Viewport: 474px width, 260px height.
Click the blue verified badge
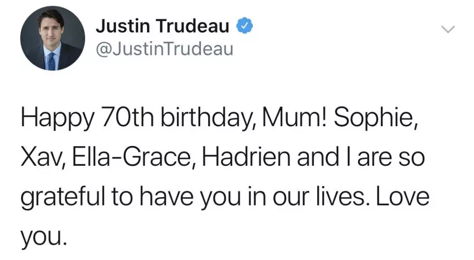tap(244, 27)
